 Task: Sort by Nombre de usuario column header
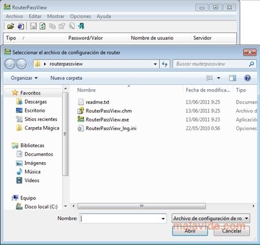point(152,38)
